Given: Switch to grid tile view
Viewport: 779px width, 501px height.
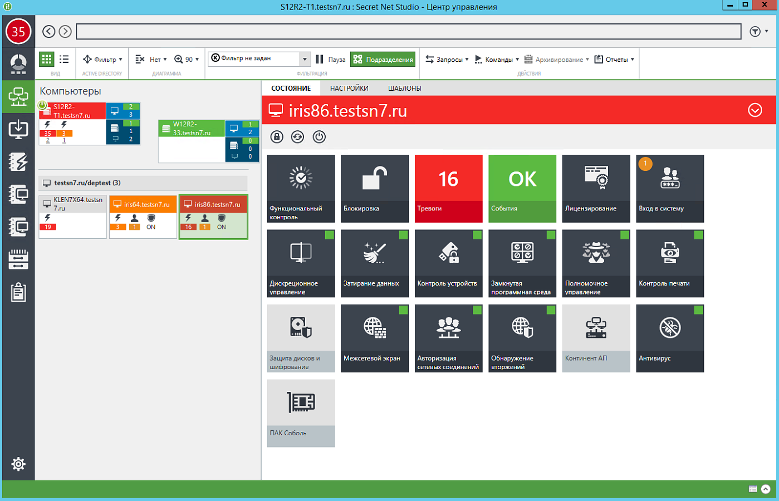Looking at the screenshot, I should pyautogui.click(x=47, y=59).
